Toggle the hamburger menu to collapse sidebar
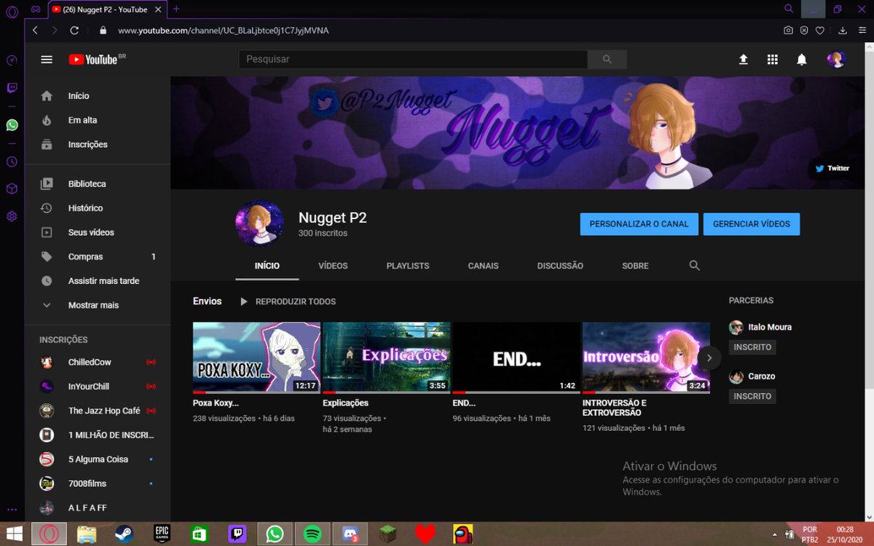This screenshot has width=874, height=546. pos(47,59)
